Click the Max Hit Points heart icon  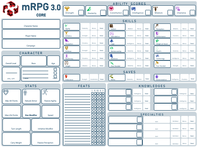[6, 92]
